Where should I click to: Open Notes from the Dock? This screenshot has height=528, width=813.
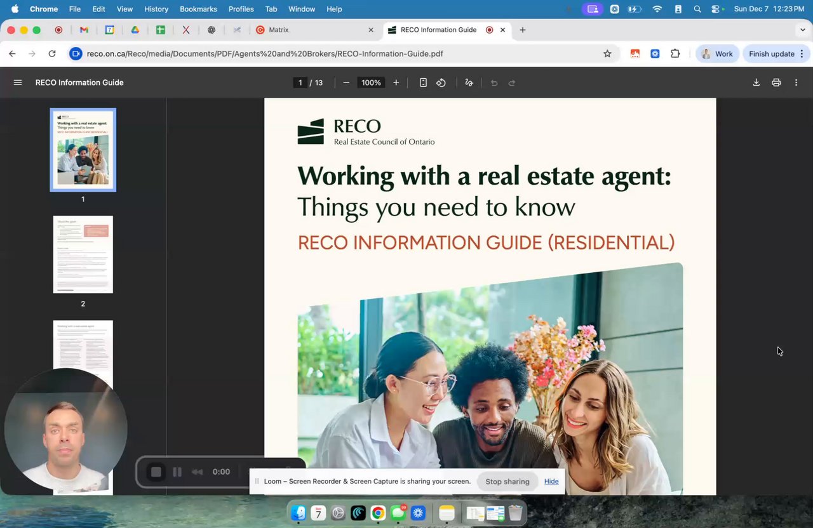pyautogui.click(x=447, y=513)
